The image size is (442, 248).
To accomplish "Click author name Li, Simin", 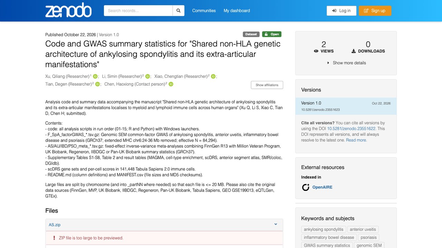I will point(122,76).
